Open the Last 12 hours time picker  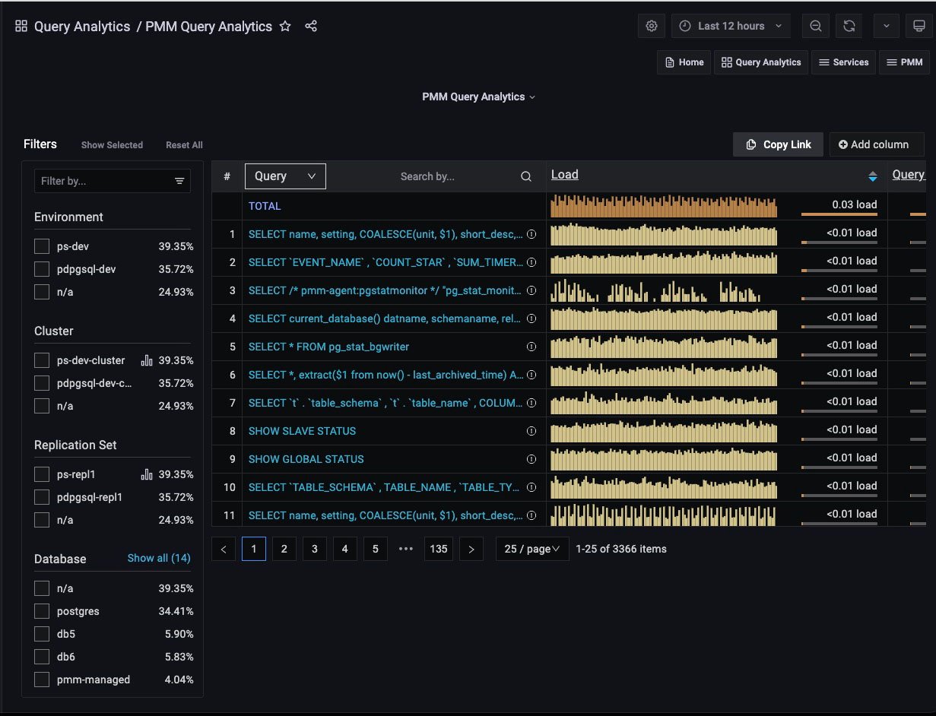tap(731, 26)
